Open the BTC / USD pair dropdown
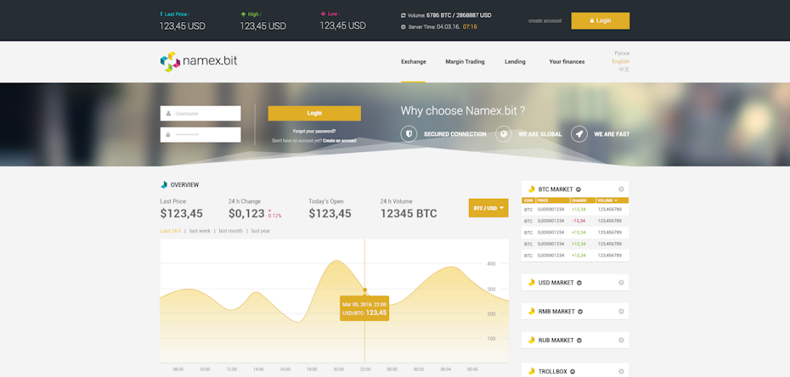 pyautogui.click(x=488, y=208)
